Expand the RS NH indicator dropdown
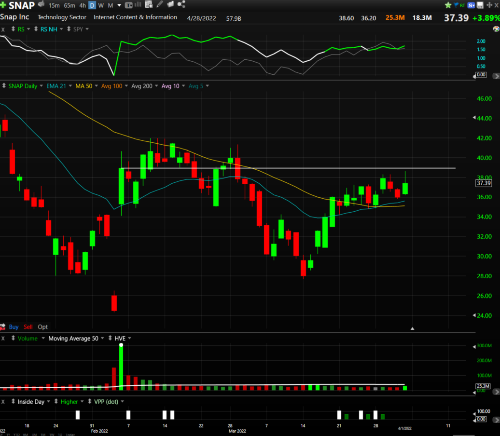The width and height of the screenshot is (500, 436). click(61, 29)
